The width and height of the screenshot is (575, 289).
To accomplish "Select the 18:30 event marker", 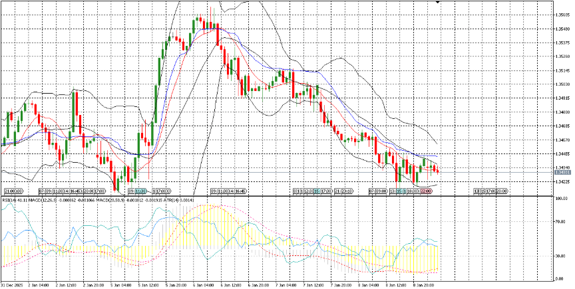I will (412, 191).
